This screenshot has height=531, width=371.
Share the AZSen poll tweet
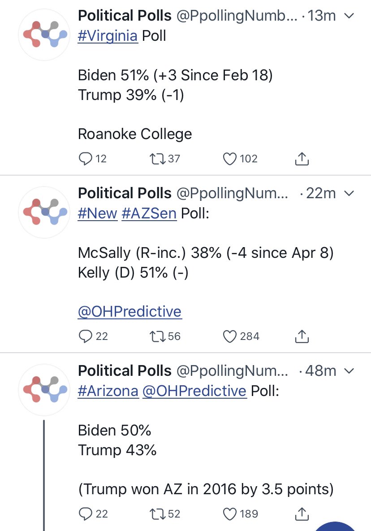coord(302,336)
